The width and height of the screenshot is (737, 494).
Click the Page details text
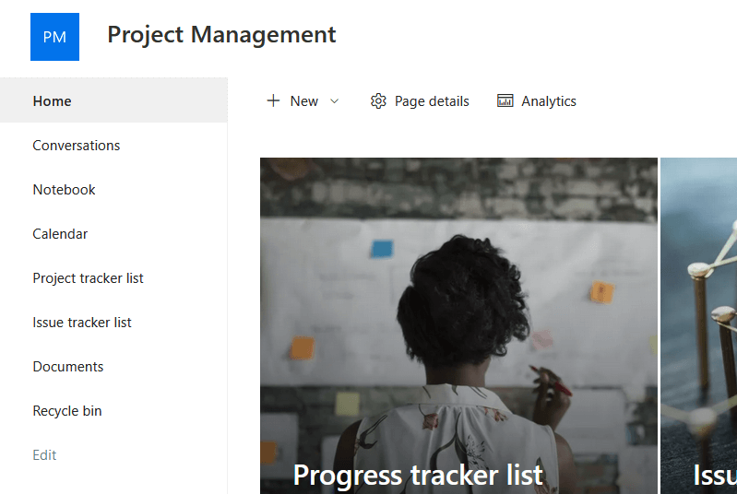click(x=432, y=101)
